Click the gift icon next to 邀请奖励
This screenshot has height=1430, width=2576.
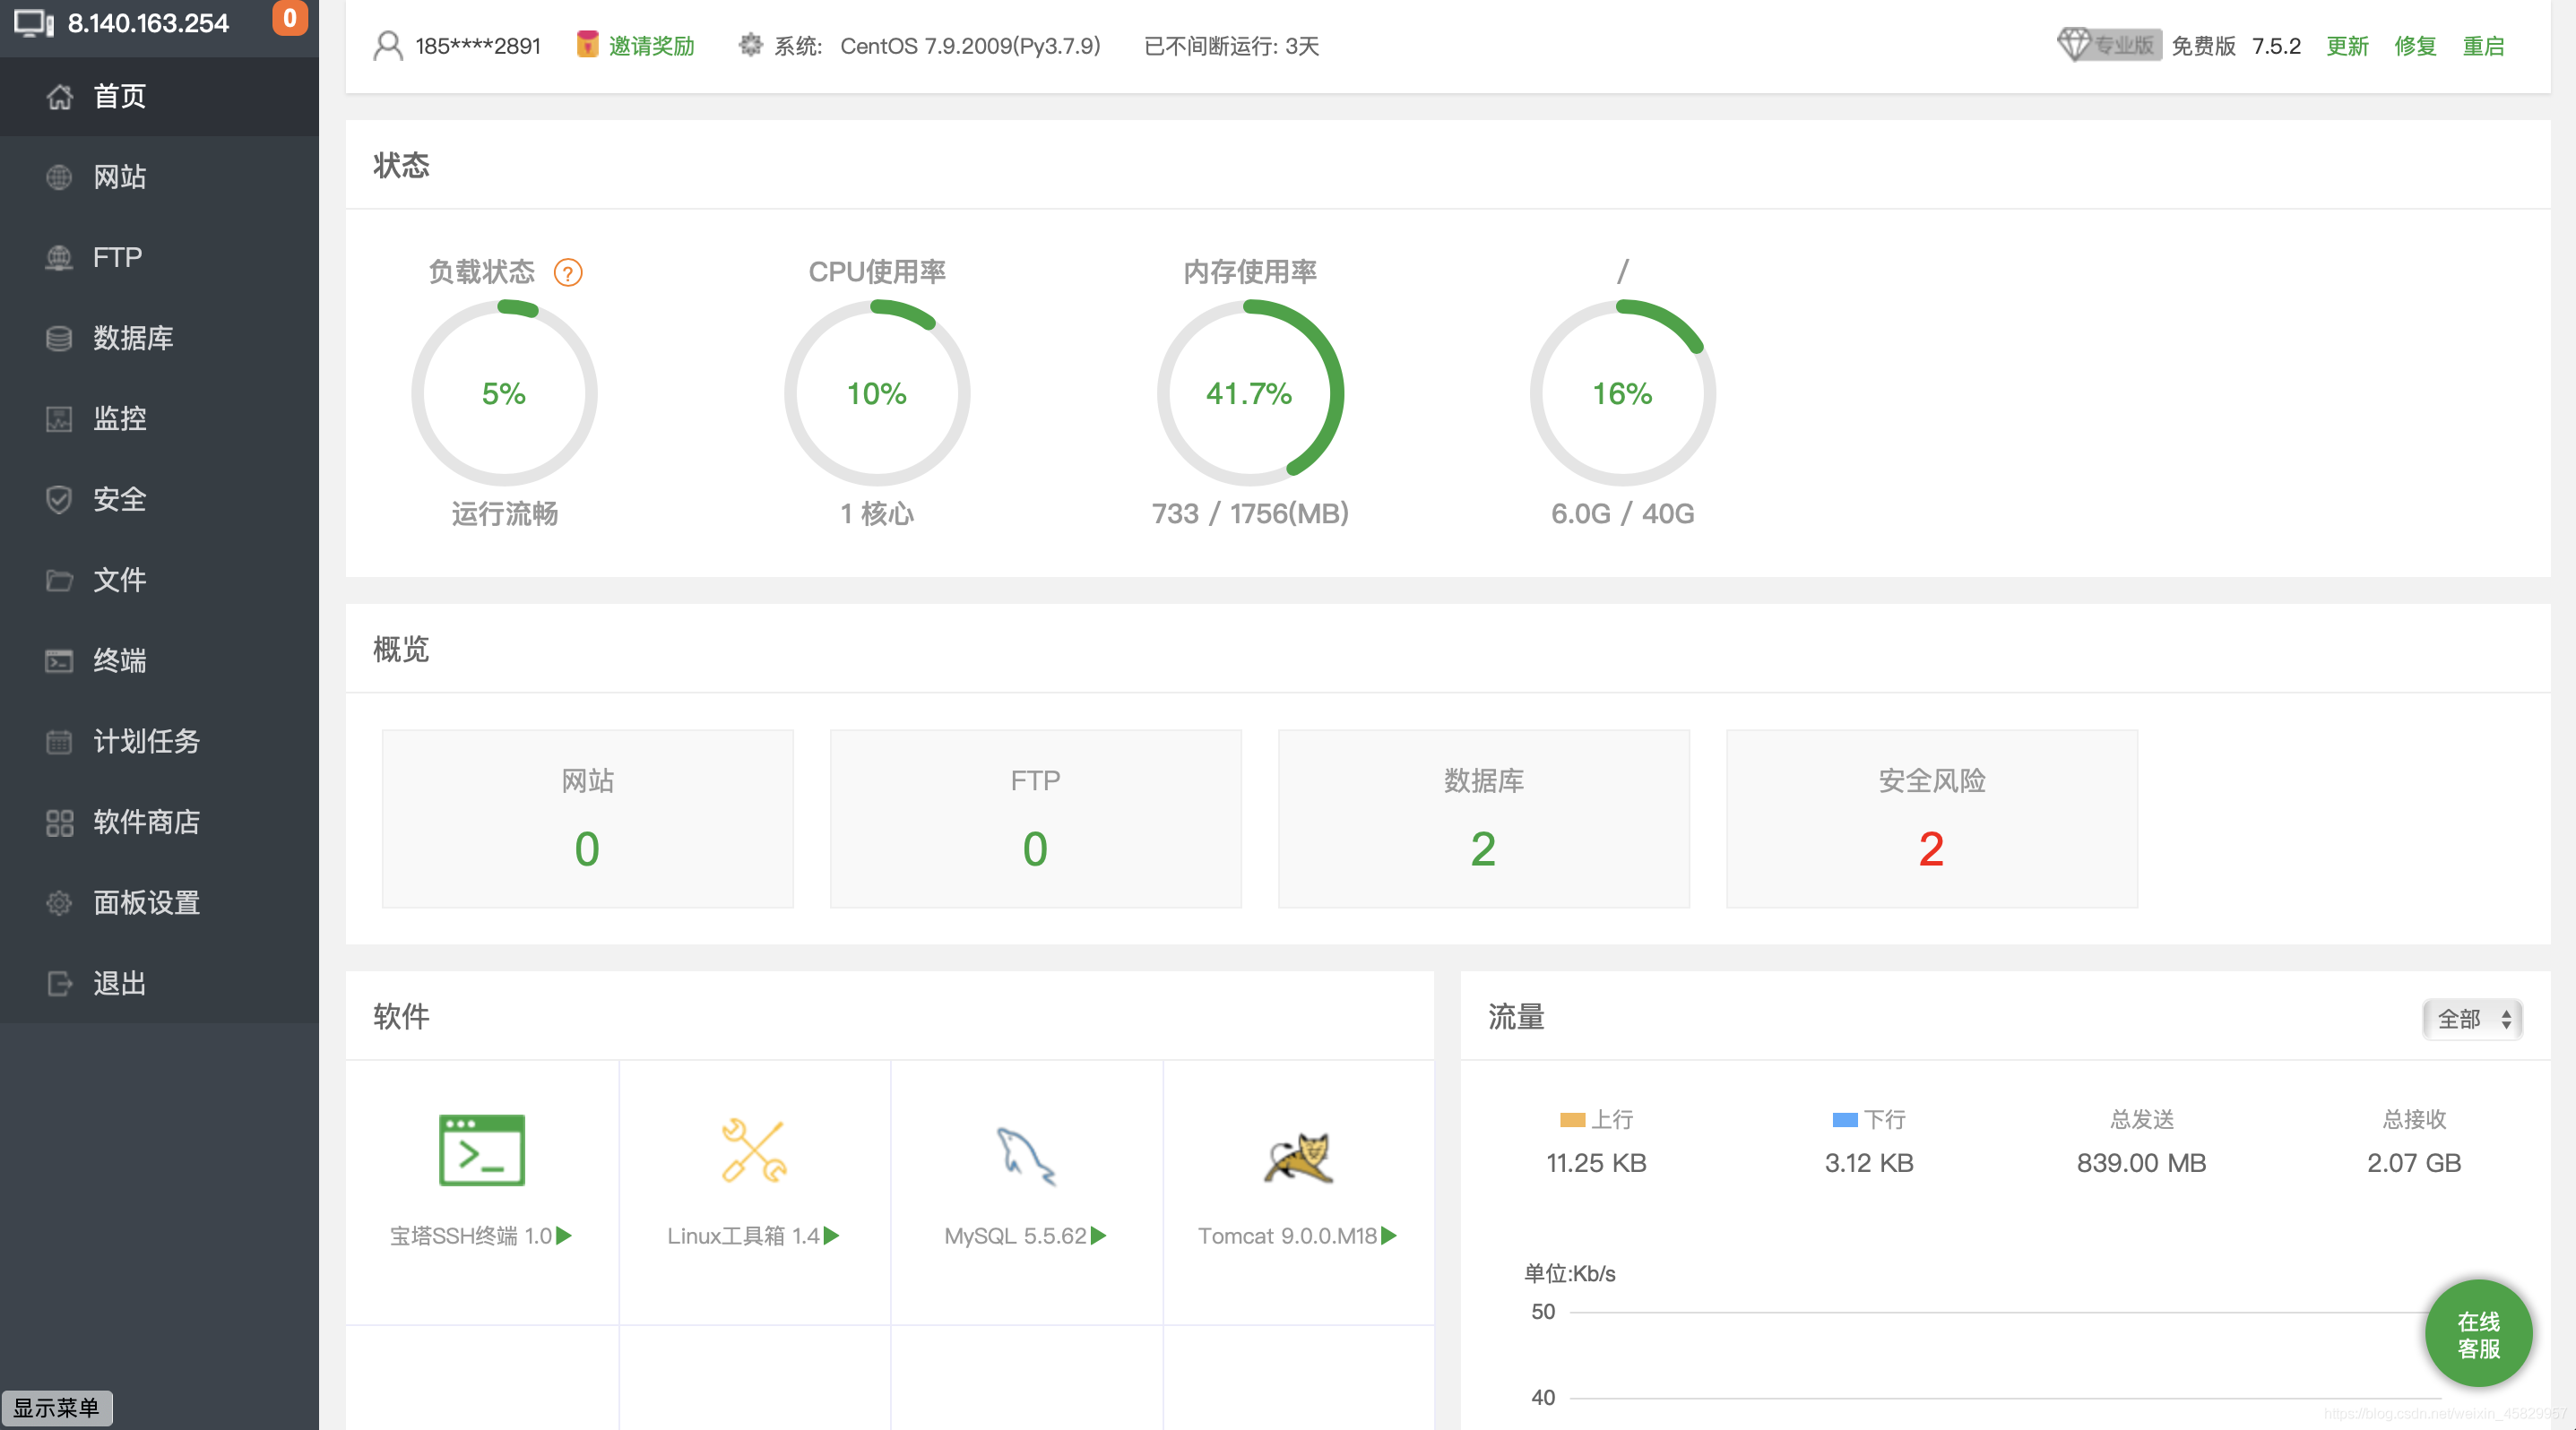[587, 45]
